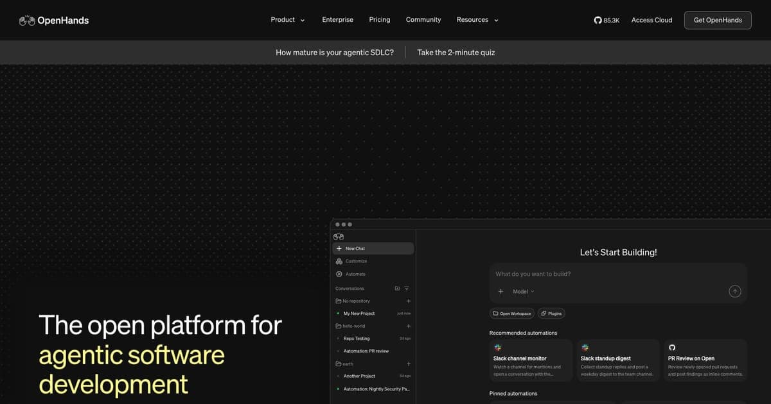Click the green dot beside Automation: Nightly Security

point(338,389)
